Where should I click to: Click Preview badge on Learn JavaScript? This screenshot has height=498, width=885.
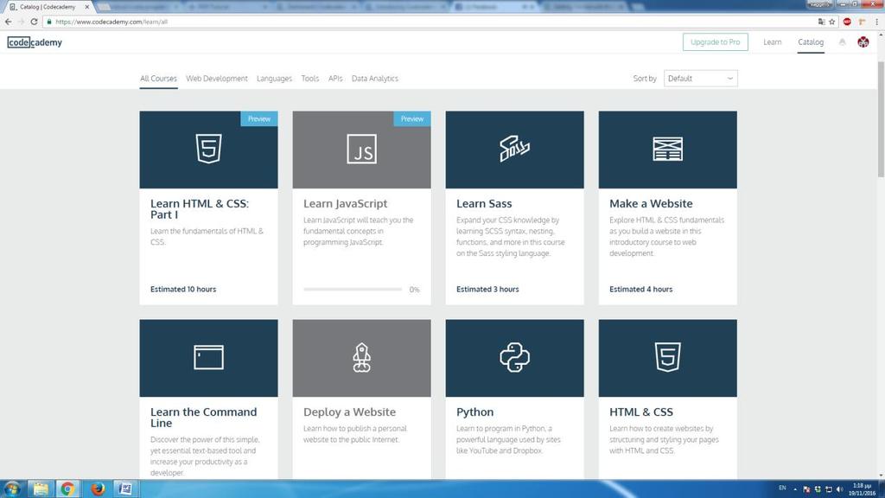point(412,118)
